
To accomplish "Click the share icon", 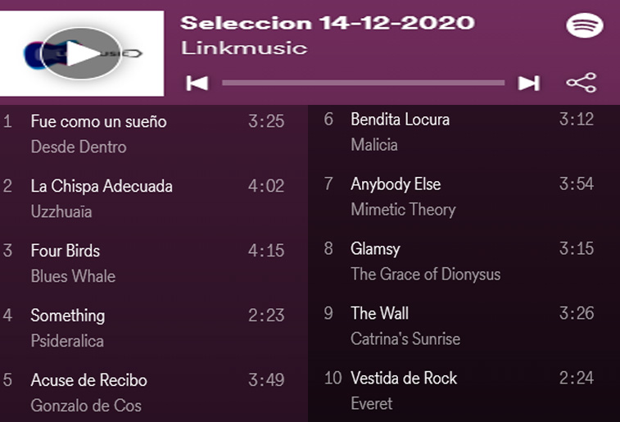I will coord(582,83).
